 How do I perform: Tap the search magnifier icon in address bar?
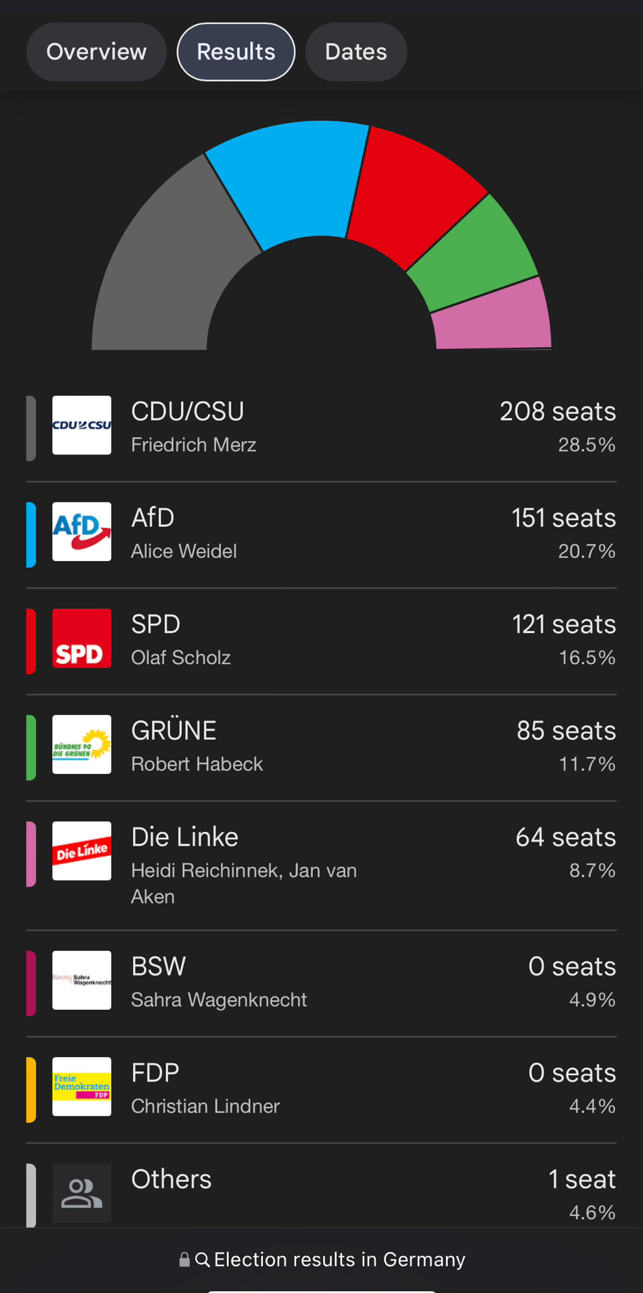[x=202, y=1259]
